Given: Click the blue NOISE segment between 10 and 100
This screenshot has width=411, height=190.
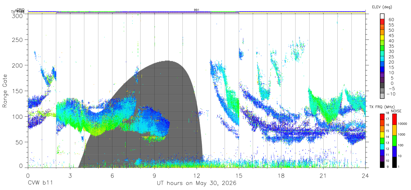Looking at the screenshot, I should (394, 151).
